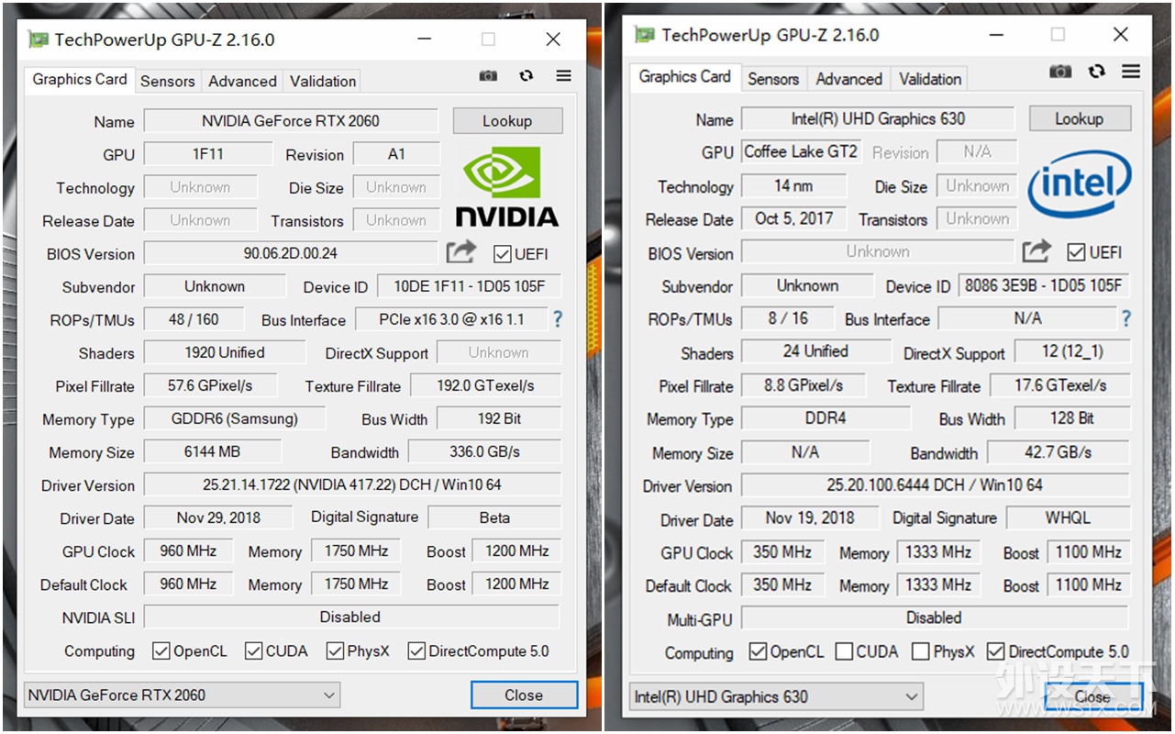This screenshot has width=1175, height=734.
Task: Click Lookup button in RTX 2060 window
Action: [x=507, y=121]
